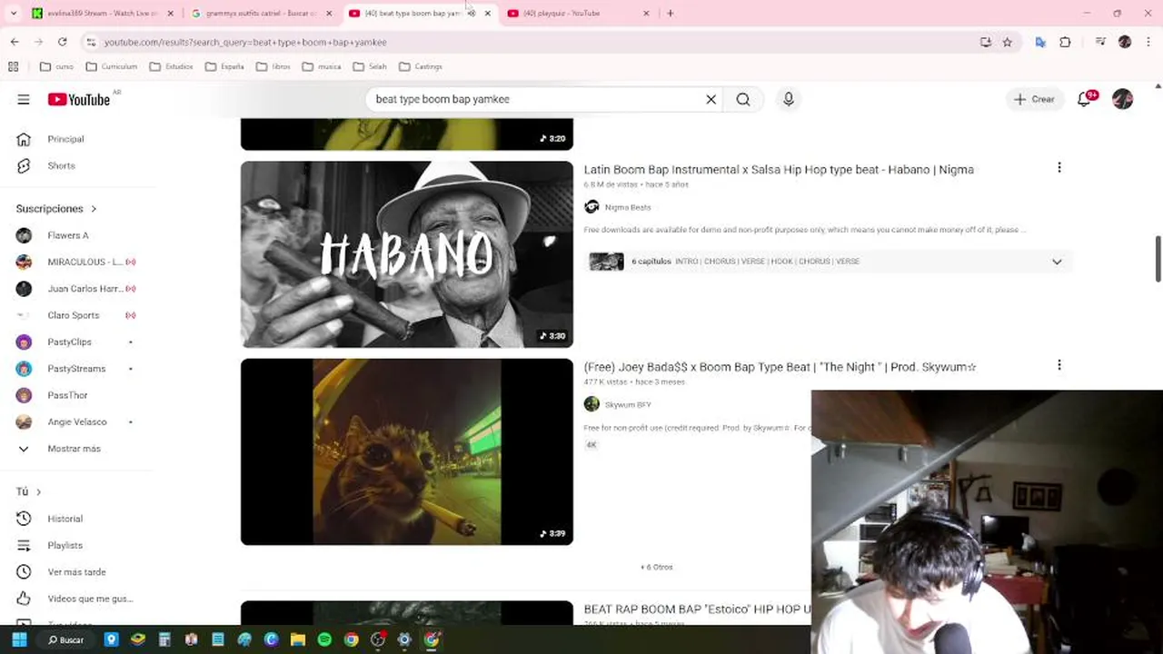Open Playlists in the sidebar
This screenshot has width=1163, height=654.
pos(65,545)
